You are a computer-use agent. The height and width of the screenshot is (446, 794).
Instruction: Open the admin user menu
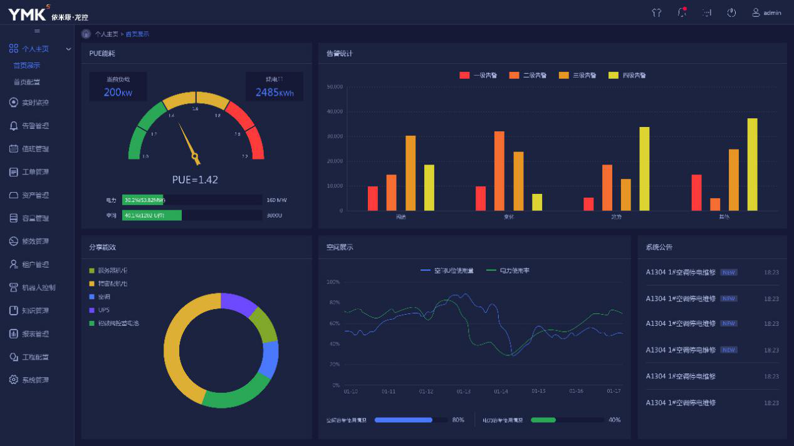coord(766,13)
